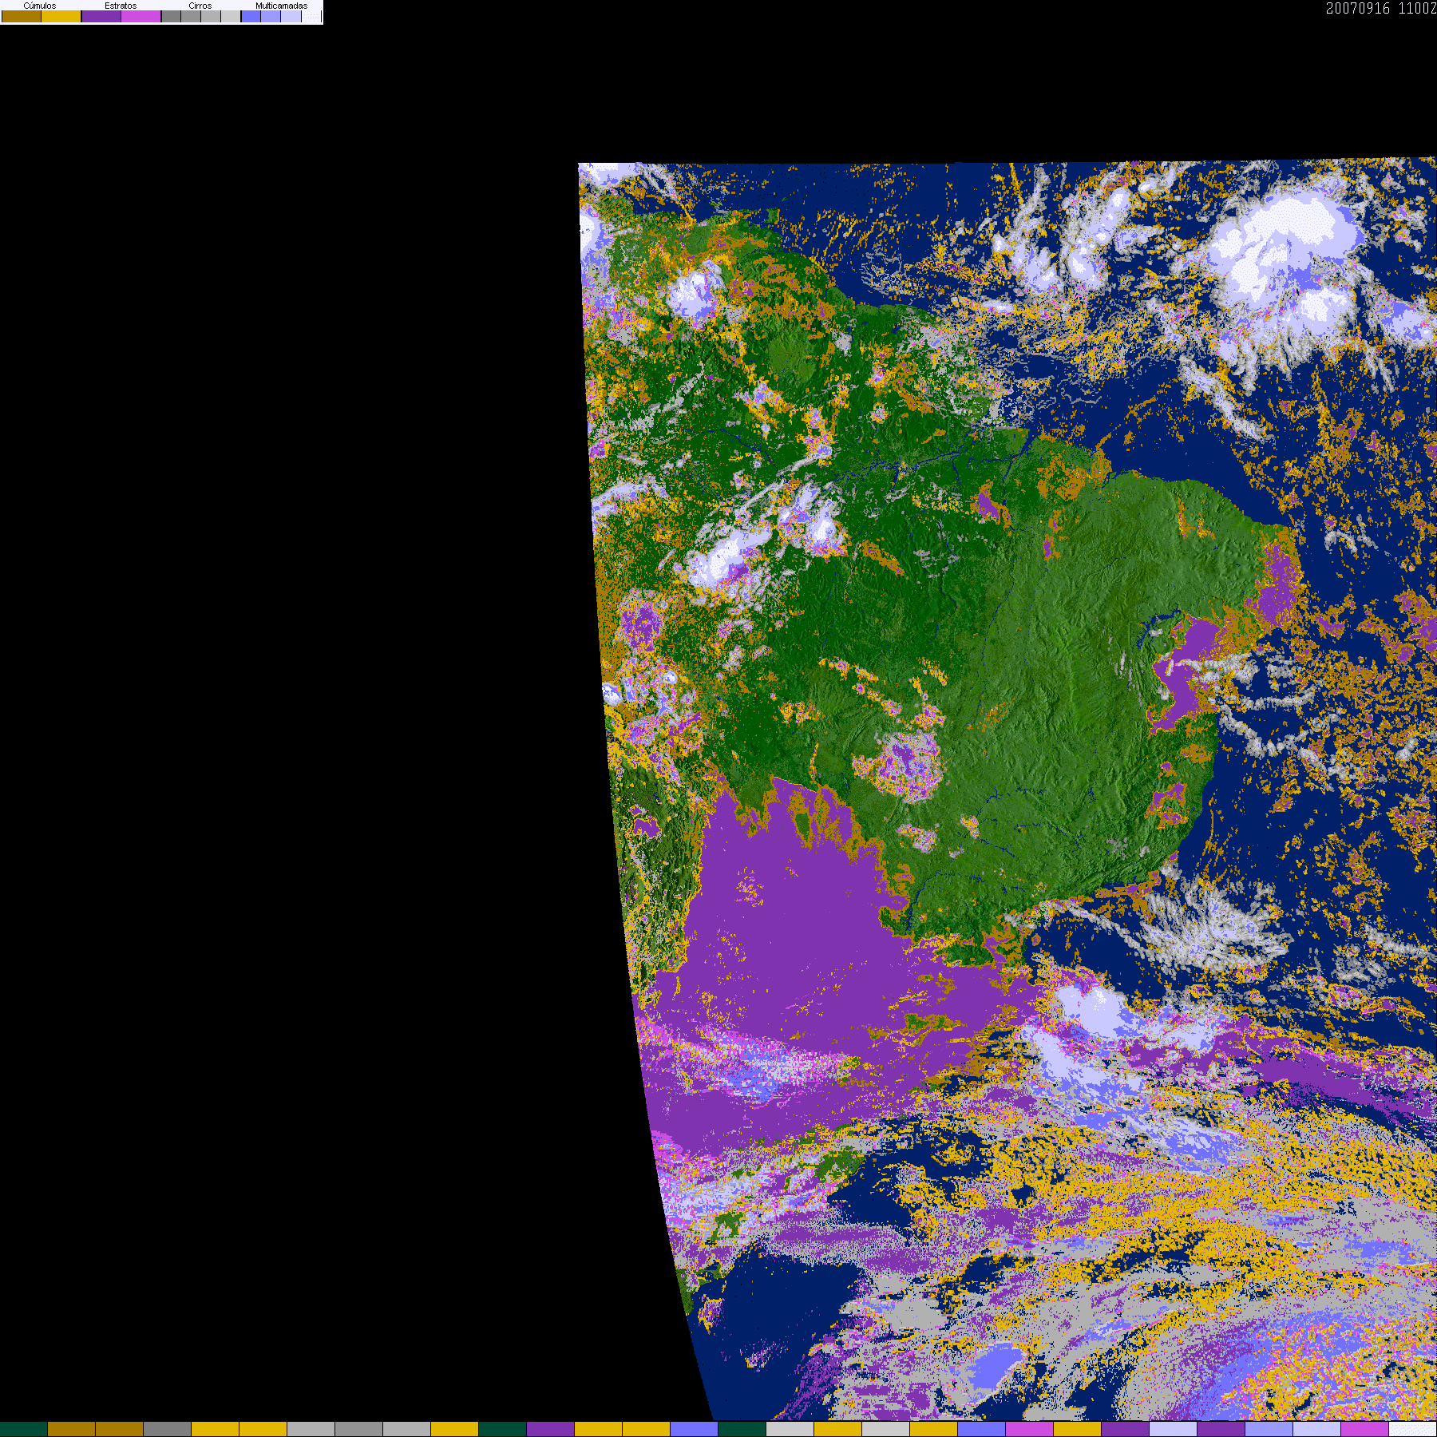Viewport: 1437px width, 1437px height.
Task: Select the white dotted Multicamadas legend swatch
Action: (311, 16)
